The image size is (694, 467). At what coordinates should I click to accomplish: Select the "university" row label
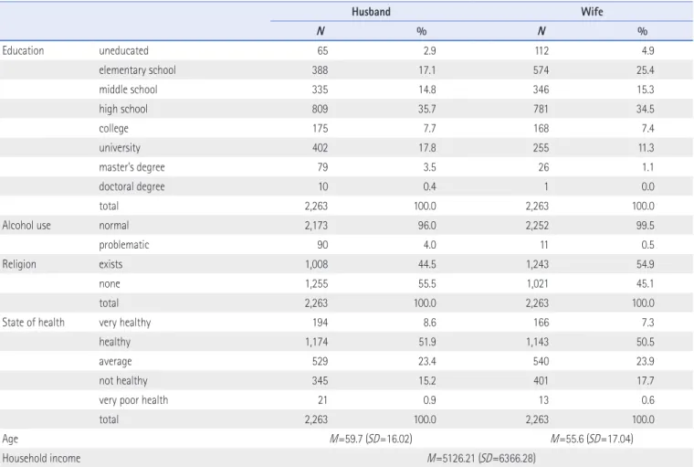pos(120,148)
